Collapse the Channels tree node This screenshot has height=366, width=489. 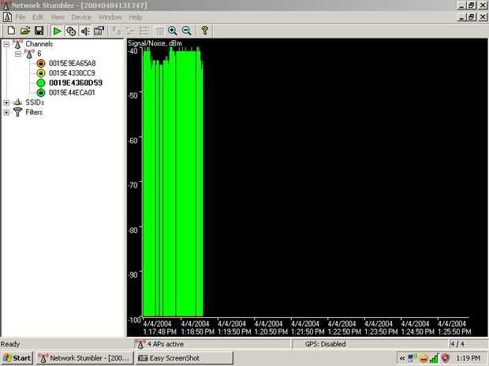6,44
